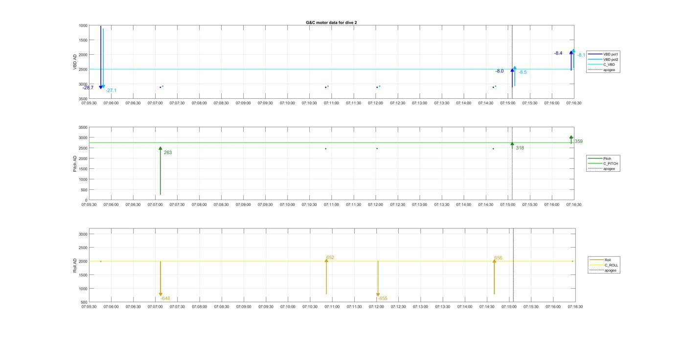685x339 pixels.
Task: Click the '-655' roll data label
Action: click(x=383, y=298)
